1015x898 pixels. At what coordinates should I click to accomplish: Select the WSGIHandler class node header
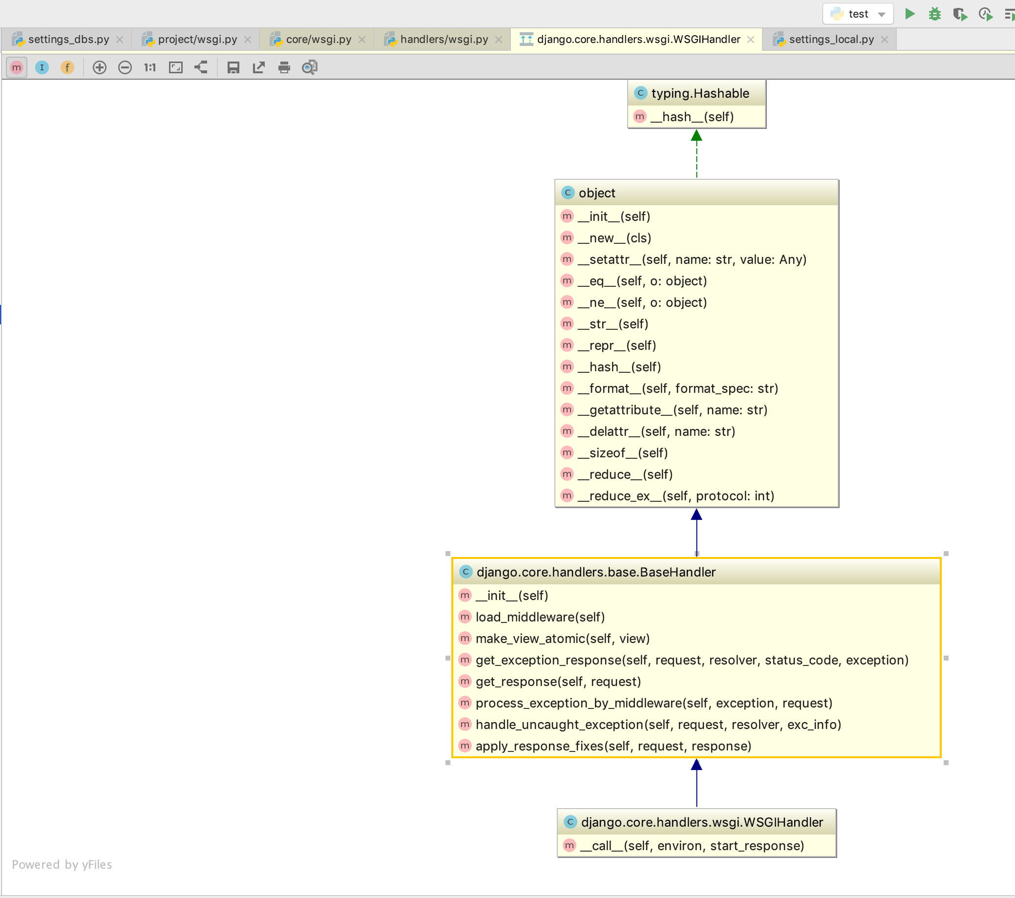697,822
